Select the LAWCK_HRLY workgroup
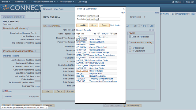Viewport: 196px width, 110px height. 82,63
